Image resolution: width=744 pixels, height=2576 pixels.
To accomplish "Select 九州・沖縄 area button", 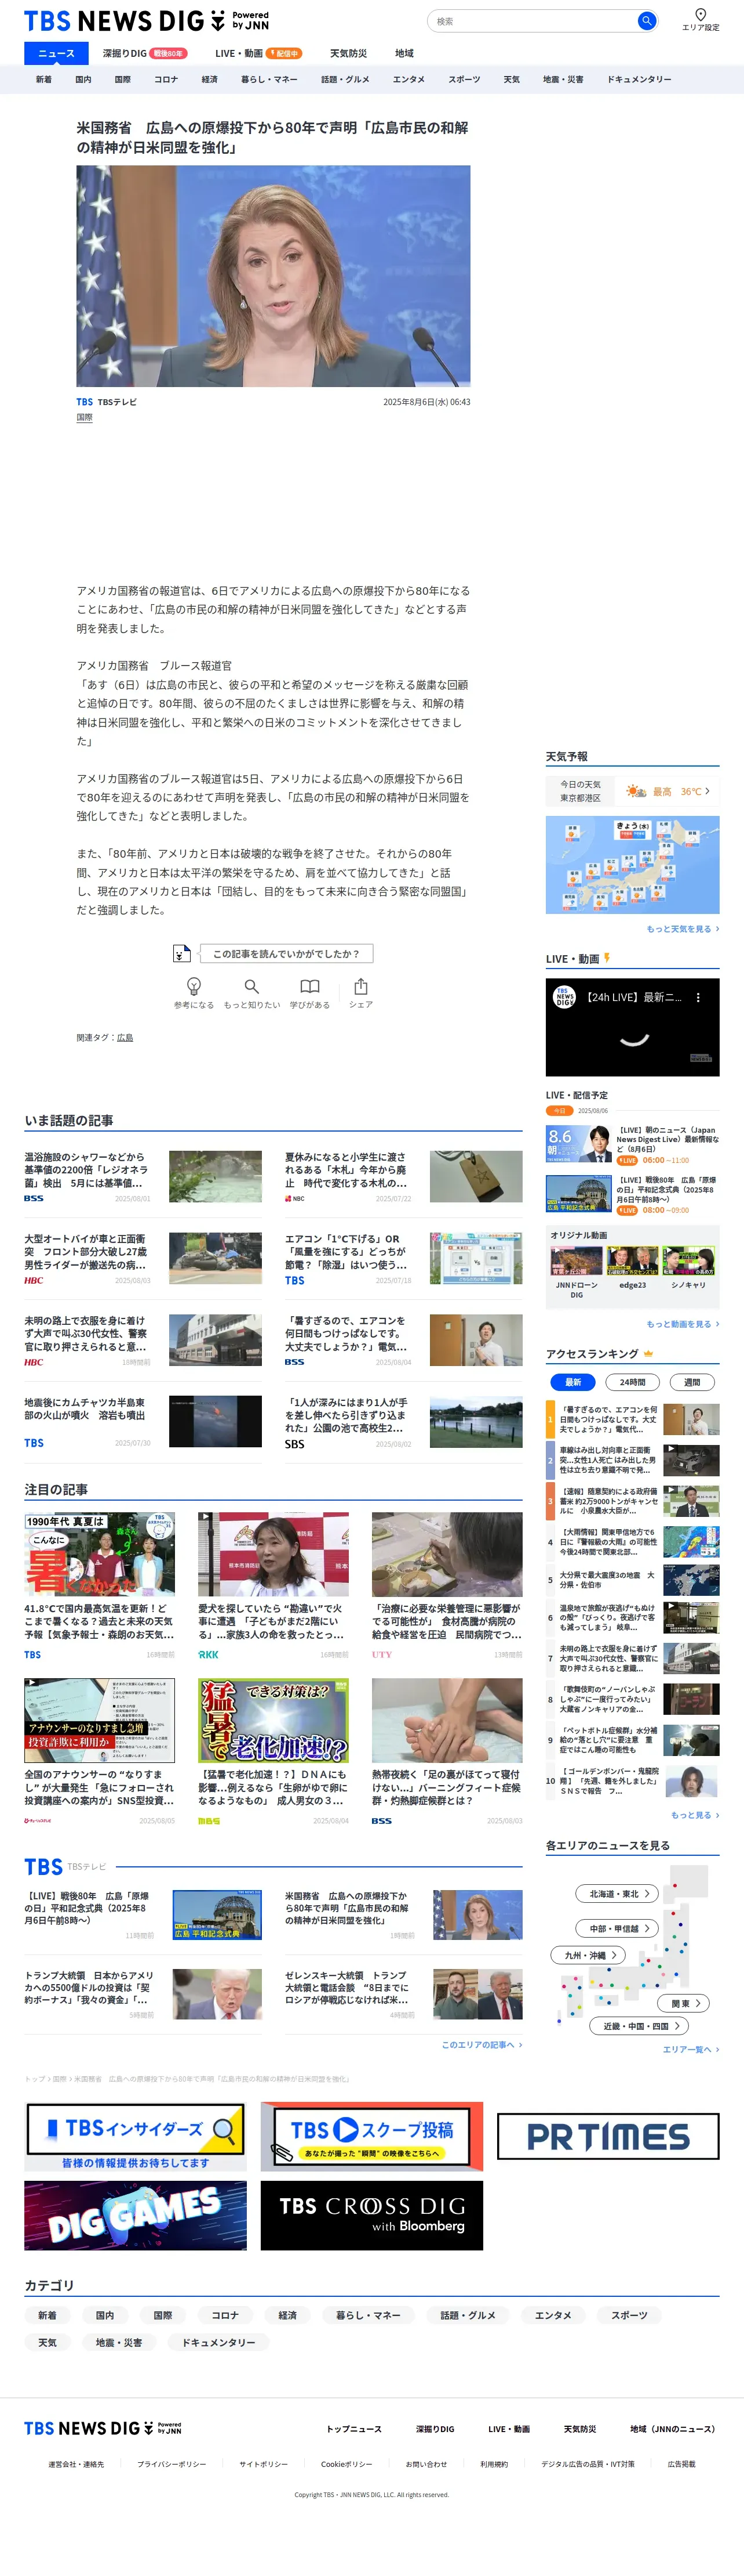I will (x=588, y=1955).
